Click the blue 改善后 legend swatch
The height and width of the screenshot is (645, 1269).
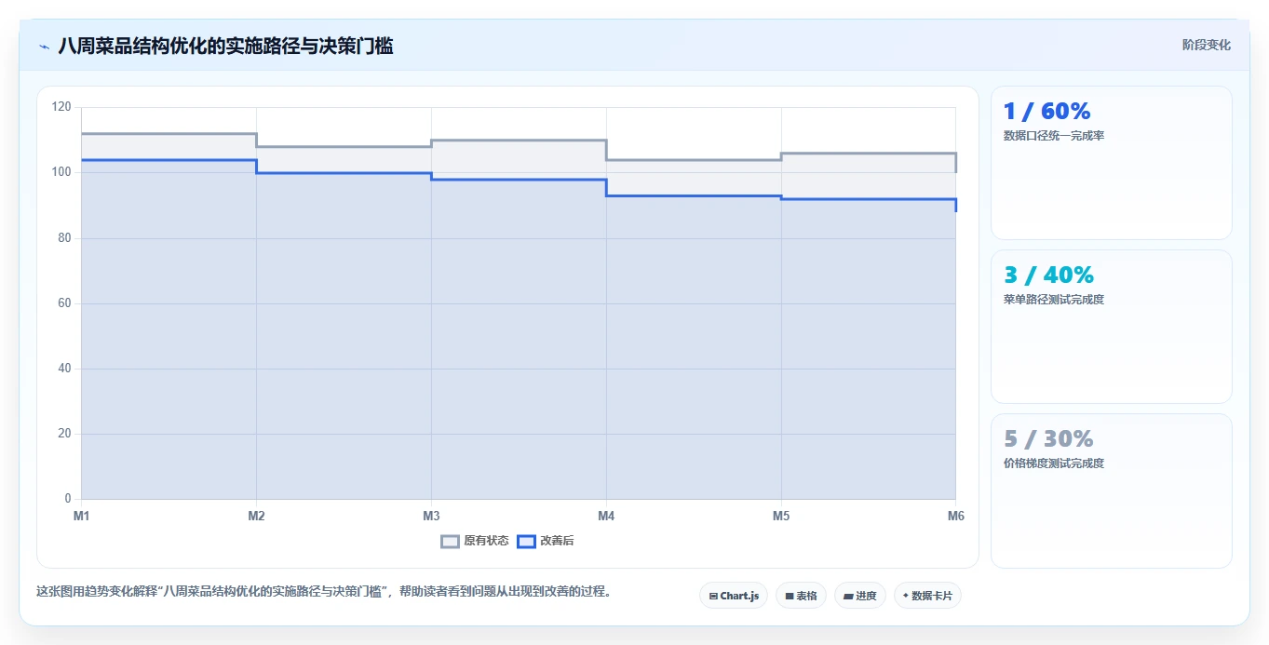tap(527, 541)
